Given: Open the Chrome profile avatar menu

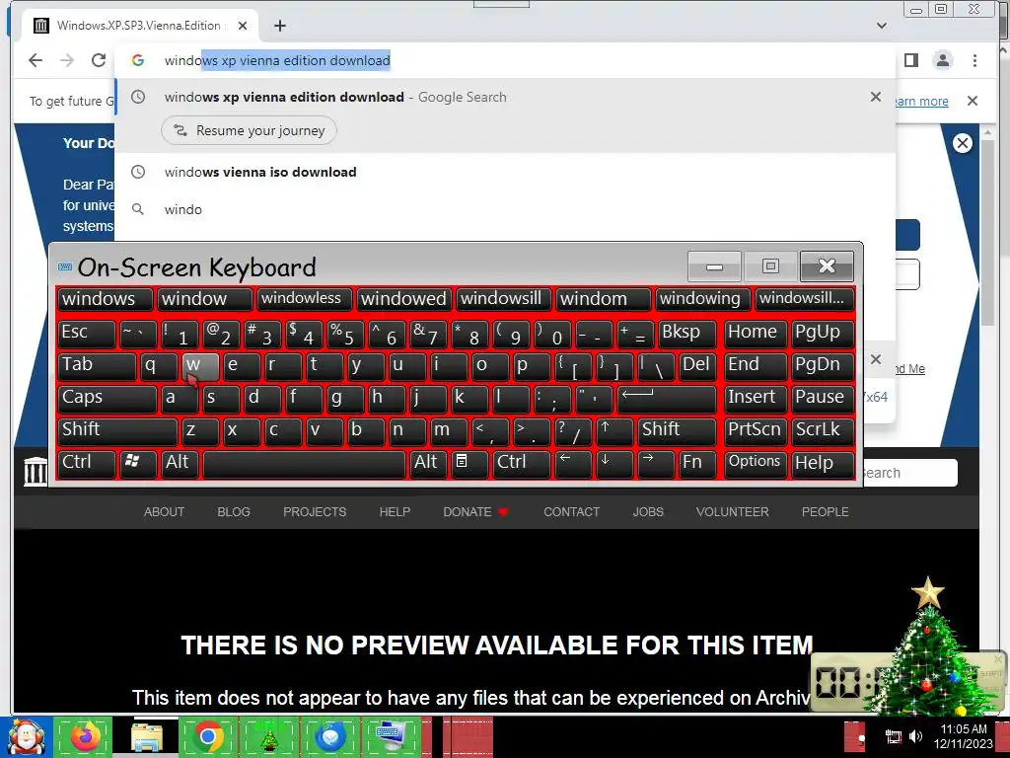Looking at the screenshot, I should click(942, 60).
